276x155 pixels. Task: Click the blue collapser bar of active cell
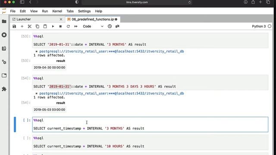click(x=15, y=124)
